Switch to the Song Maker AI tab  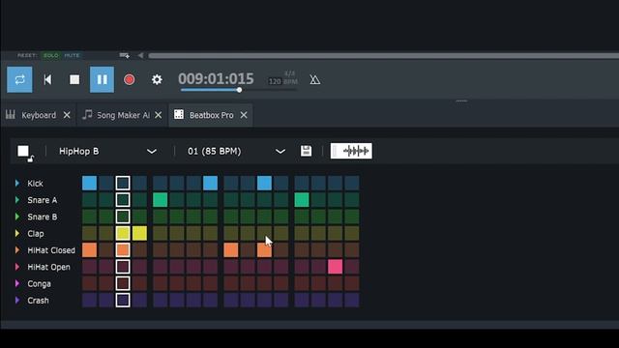click(x=123, y=115)
